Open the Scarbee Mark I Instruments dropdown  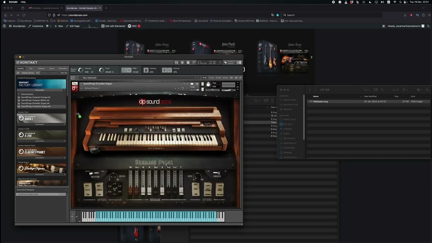click(41, 124)
